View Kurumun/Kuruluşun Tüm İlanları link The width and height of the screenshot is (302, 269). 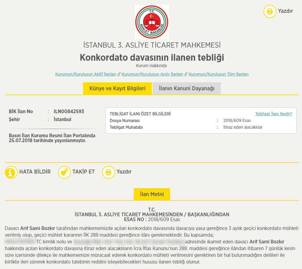(218, 74)
